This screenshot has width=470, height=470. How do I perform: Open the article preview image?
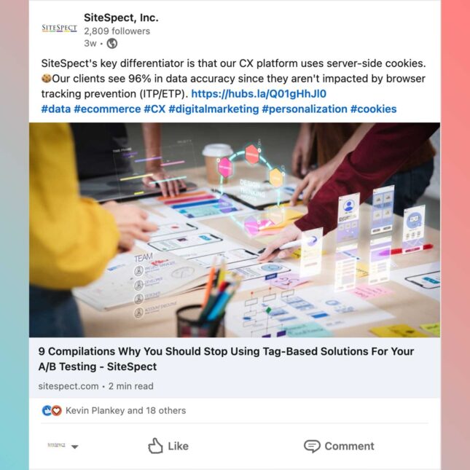click(x=235, y=230)
